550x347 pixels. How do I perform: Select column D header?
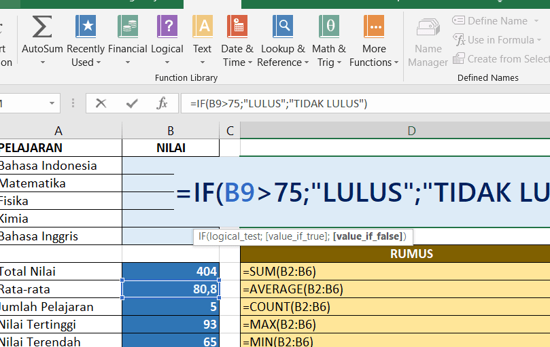395,131
